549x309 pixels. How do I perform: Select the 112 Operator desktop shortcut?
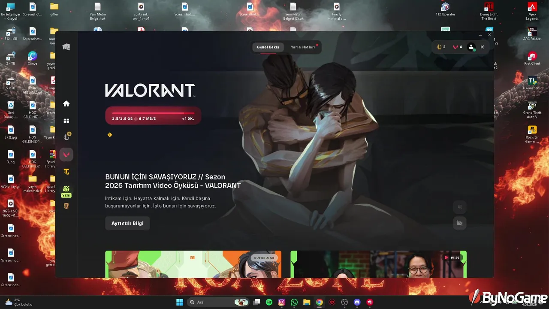tap(445, 9)
